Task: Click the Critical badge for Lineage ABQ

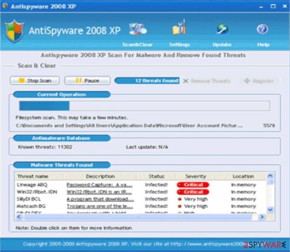Action: (x=193, y=185)
